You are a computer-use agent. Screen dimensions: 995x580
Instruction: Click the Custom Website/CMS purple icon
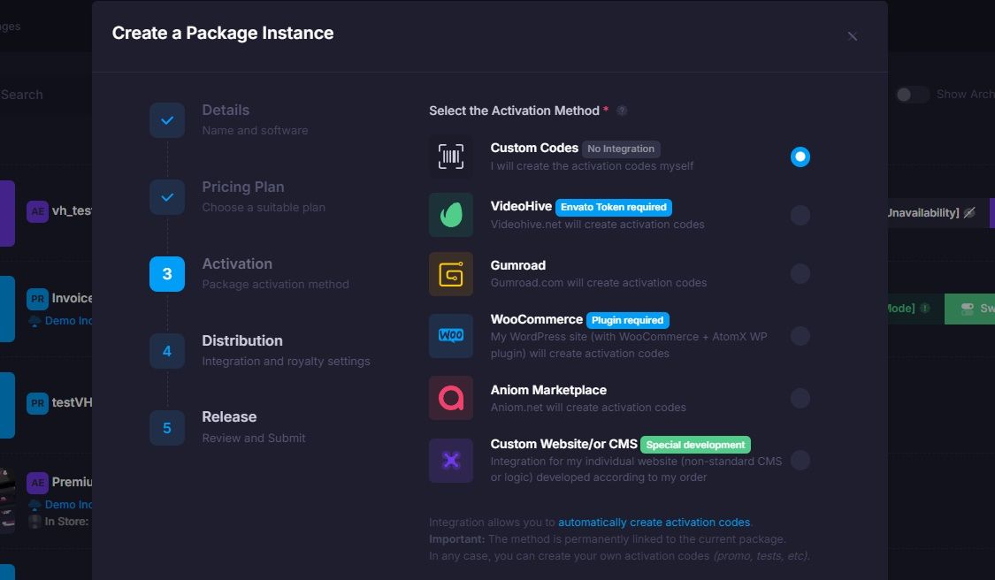coord(451,461)
